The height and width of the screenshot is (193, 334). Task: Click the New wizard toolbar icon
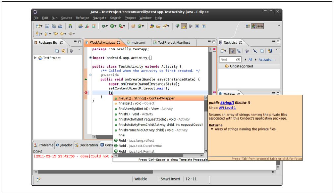(38, 26)
